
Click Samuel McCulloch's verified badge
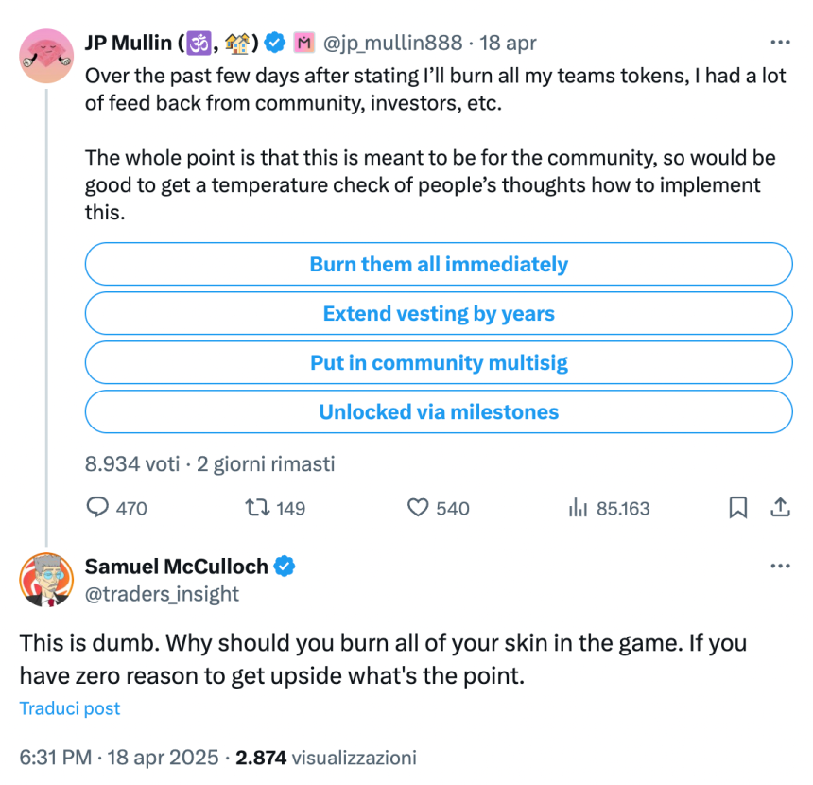285,567
